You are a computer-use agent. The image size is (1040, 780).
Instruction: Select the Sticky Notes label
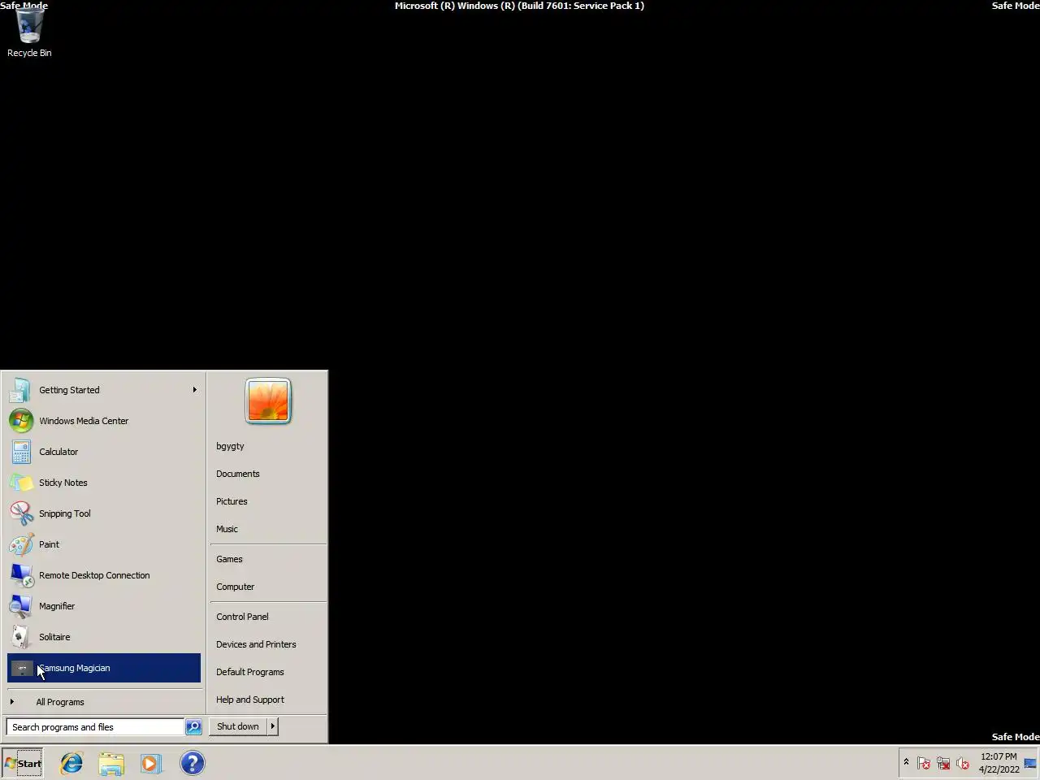pyautogui.click(x=63, y=483)
